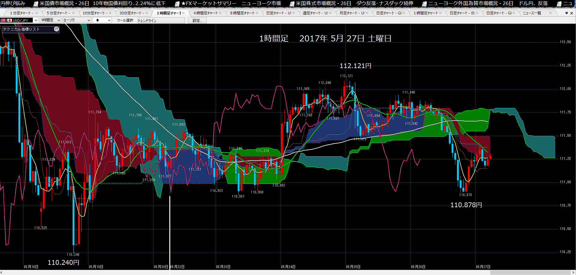
Task: Click the bottom scrollbar left arrow
Action: [2, 273]
